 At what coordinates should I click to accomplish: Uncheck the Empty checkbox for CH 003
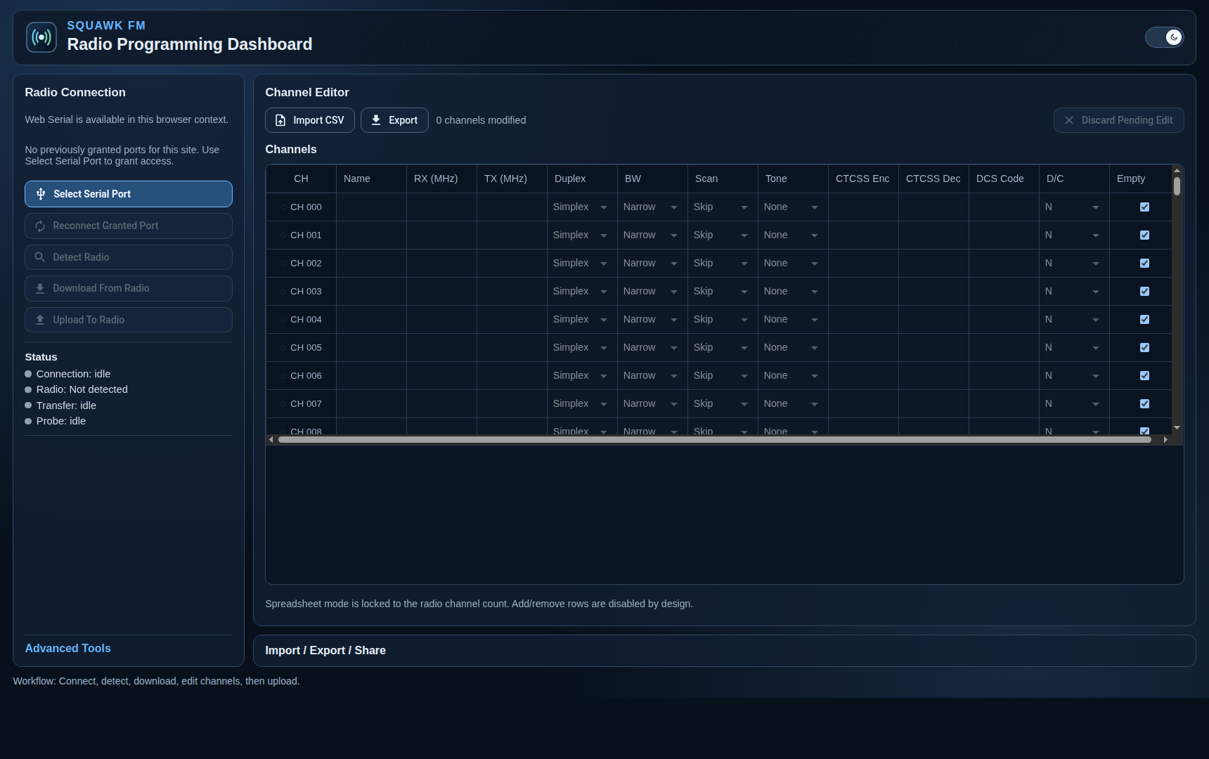(x=1144, y=292)
